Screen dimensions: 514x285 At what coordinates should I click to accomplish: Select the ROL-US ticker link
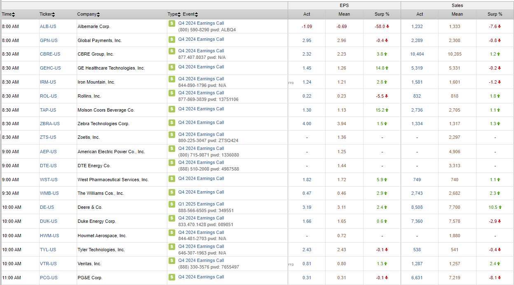[48, 96]
